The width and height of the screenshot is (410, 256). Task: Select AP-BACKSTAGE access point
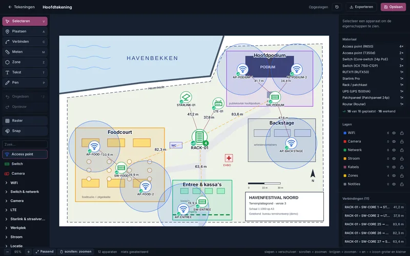291,143
